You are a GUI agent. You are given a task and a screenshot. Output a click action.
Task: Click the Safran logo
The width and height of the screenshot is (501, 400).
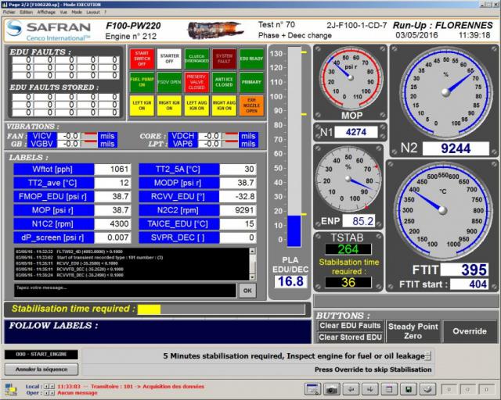(x=49, y=30)
